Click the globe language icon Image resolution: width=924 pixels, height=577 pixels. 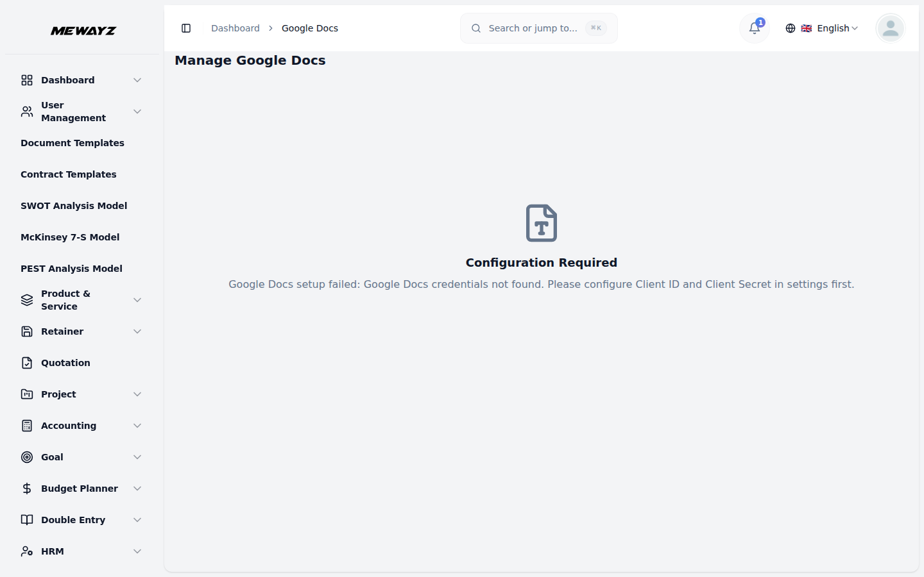790,28
